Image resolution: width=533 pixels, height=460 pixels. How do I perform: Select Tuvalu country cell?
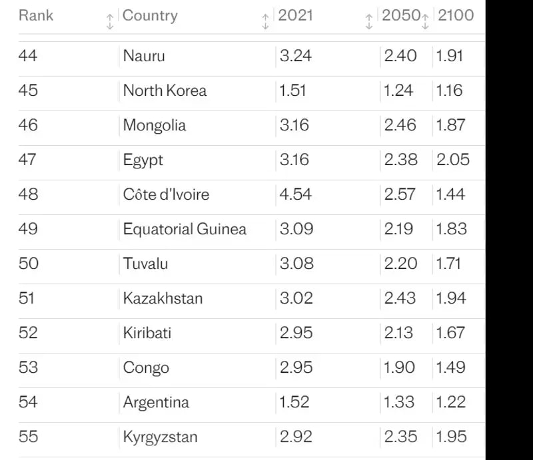[145, 264]
